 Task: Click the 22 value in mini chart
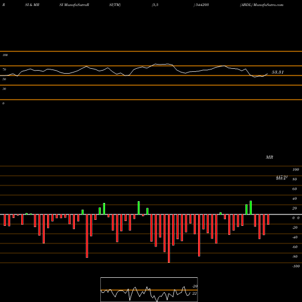194,294
